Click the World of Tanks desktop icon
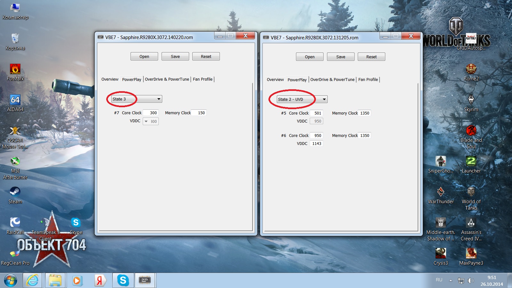This screenshot has width=512, height=288. (471, 198)
